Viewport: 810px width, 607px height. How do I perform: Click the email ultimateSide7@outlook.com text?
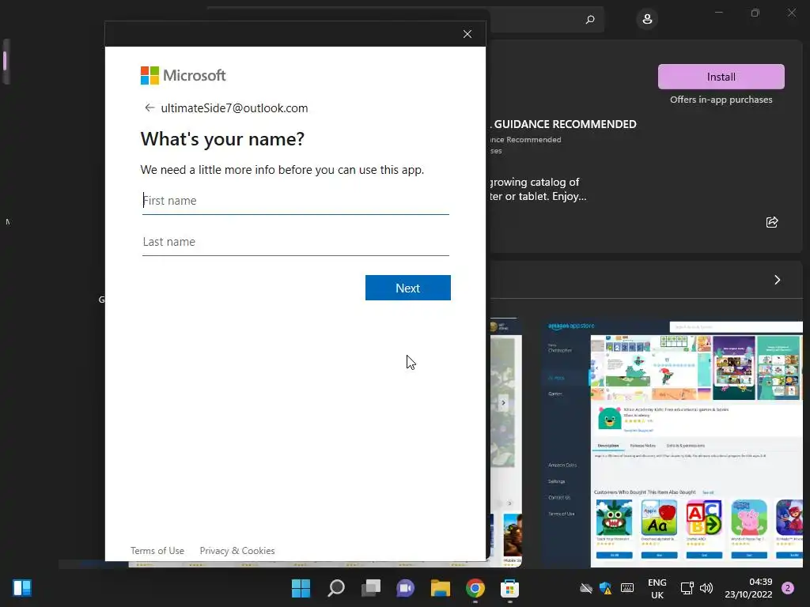[x=234, y=107]
